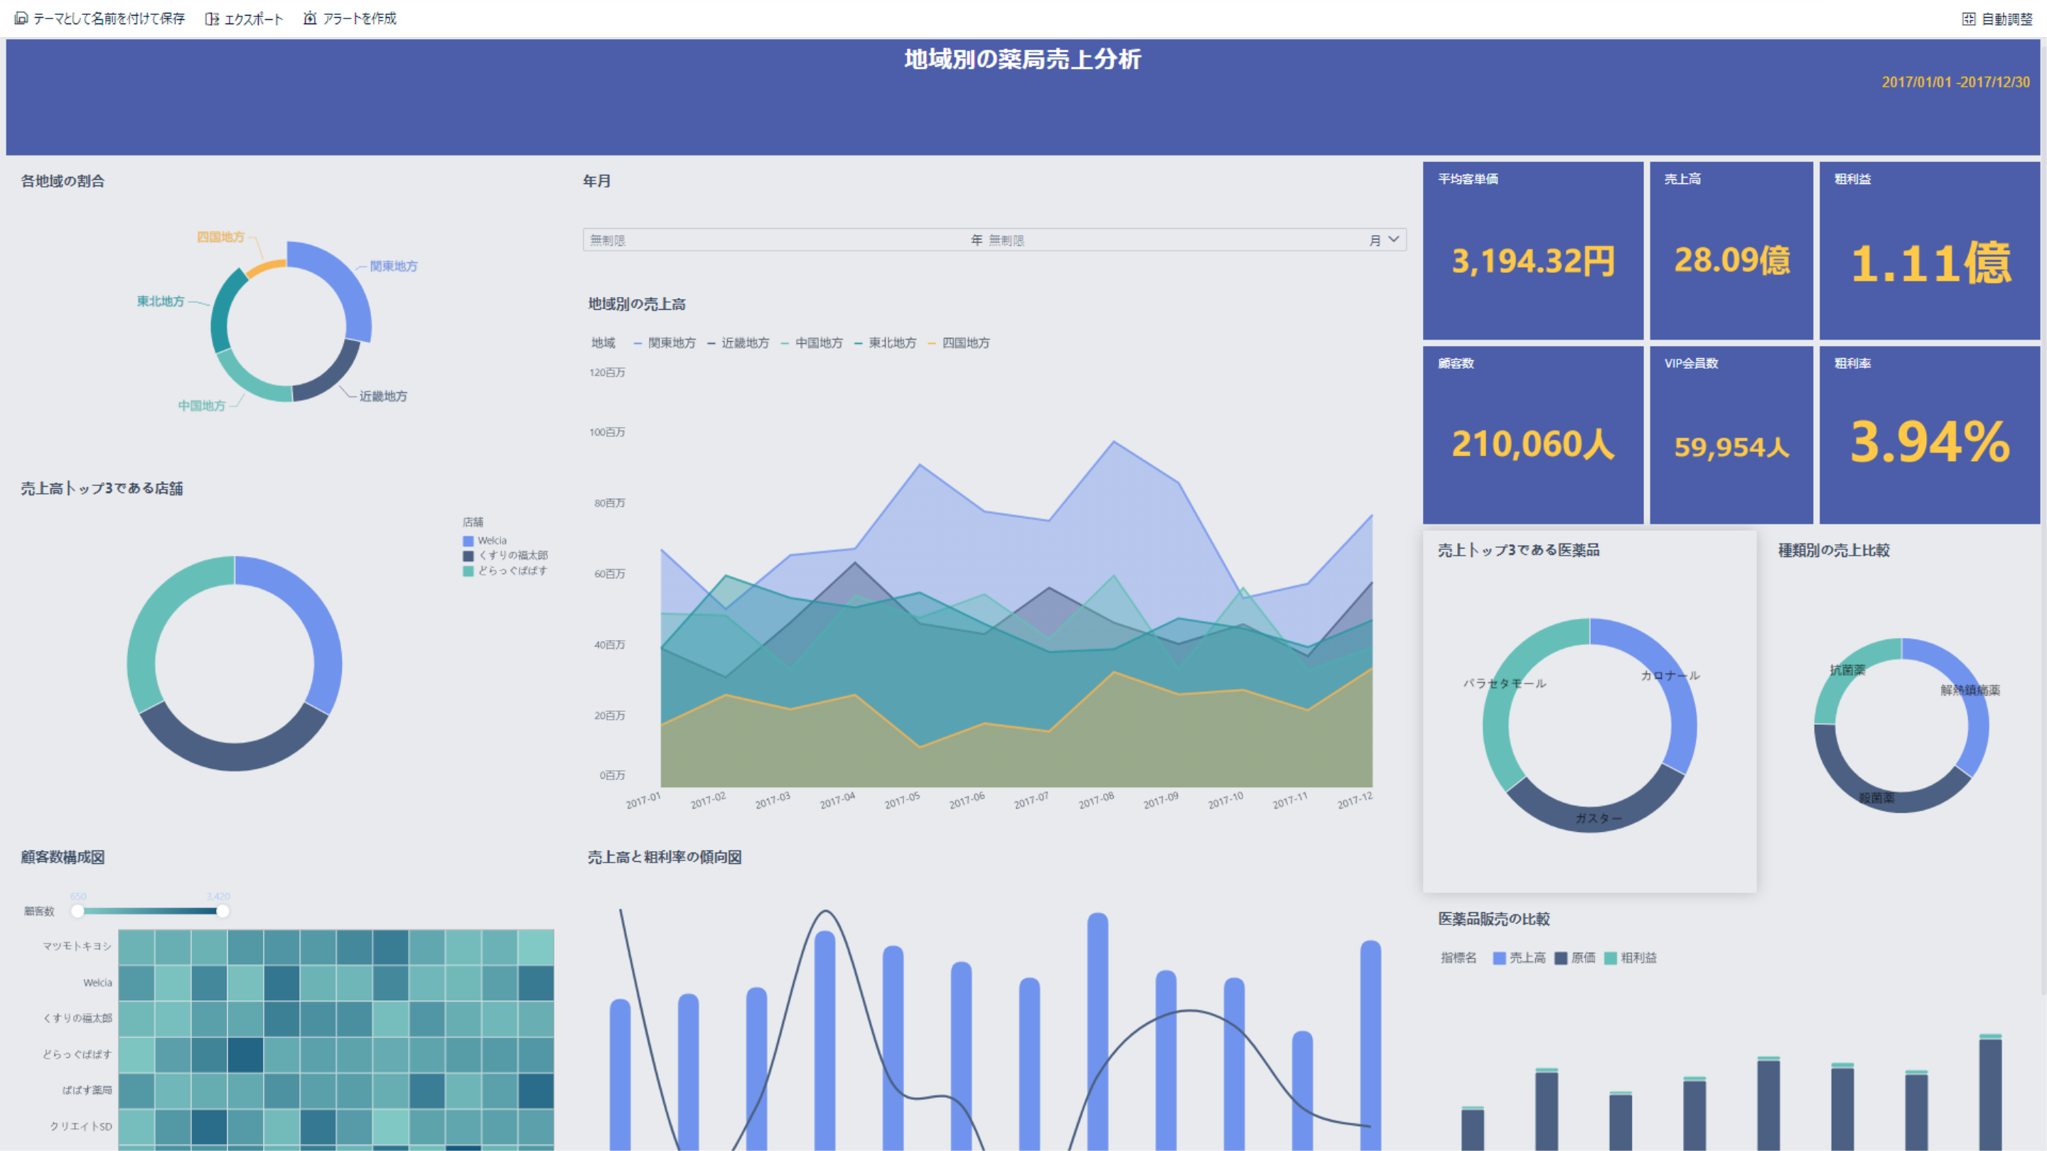Image resolution: width=2047 pixels, height=1151 pixels.
Task: Toggle どらっぐぱぱす in the store legend
Action: point(512,571)
